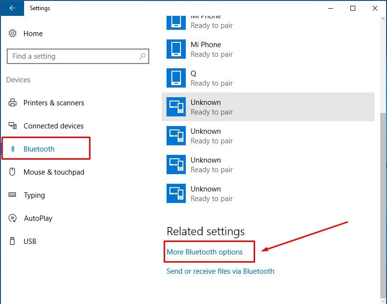This screenshot has width=387, height=304.
Task: Open Printers & scanners settings
Action: pos(53,103)
